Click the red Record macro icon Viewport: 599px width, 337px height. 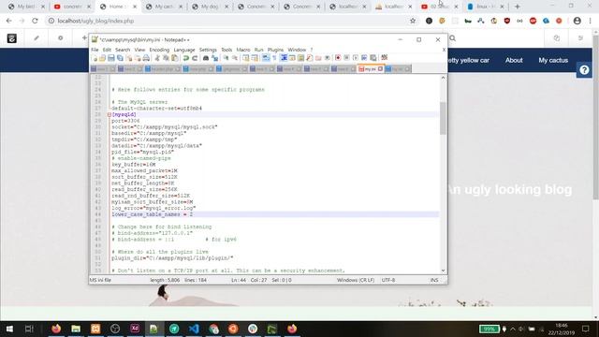[338, 58]
